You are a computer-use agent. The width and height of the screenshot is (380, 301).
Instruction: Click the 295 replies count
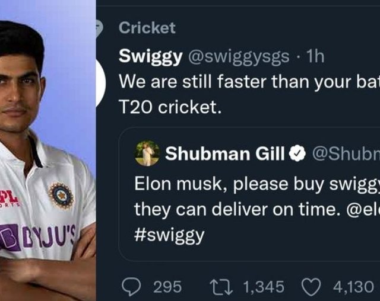167,287
